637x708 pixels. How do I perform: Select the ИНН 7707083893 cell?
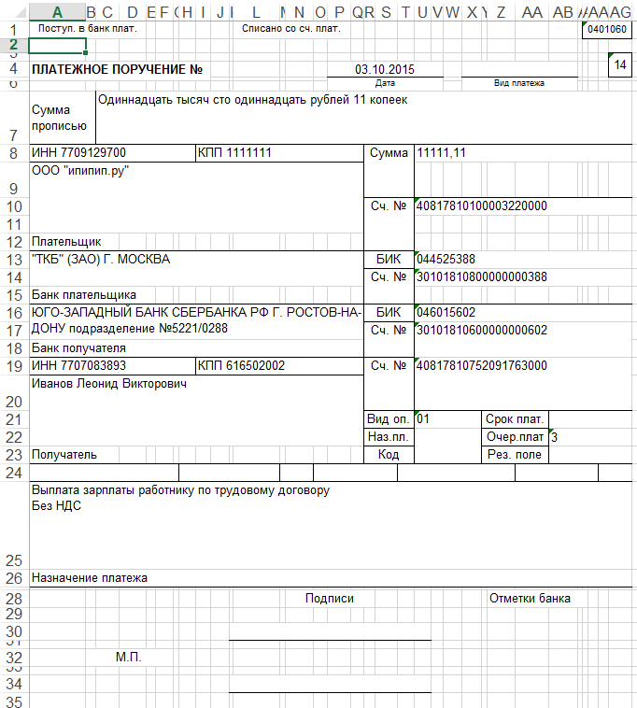coord(112,366)
